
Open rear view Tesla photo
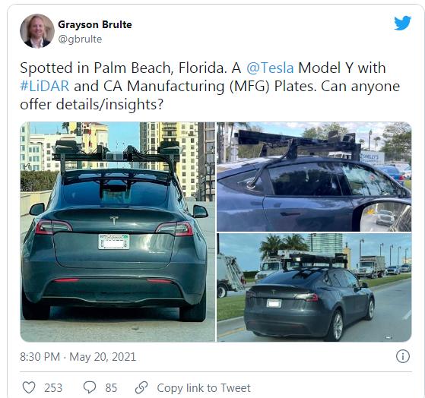coord(118,232)
